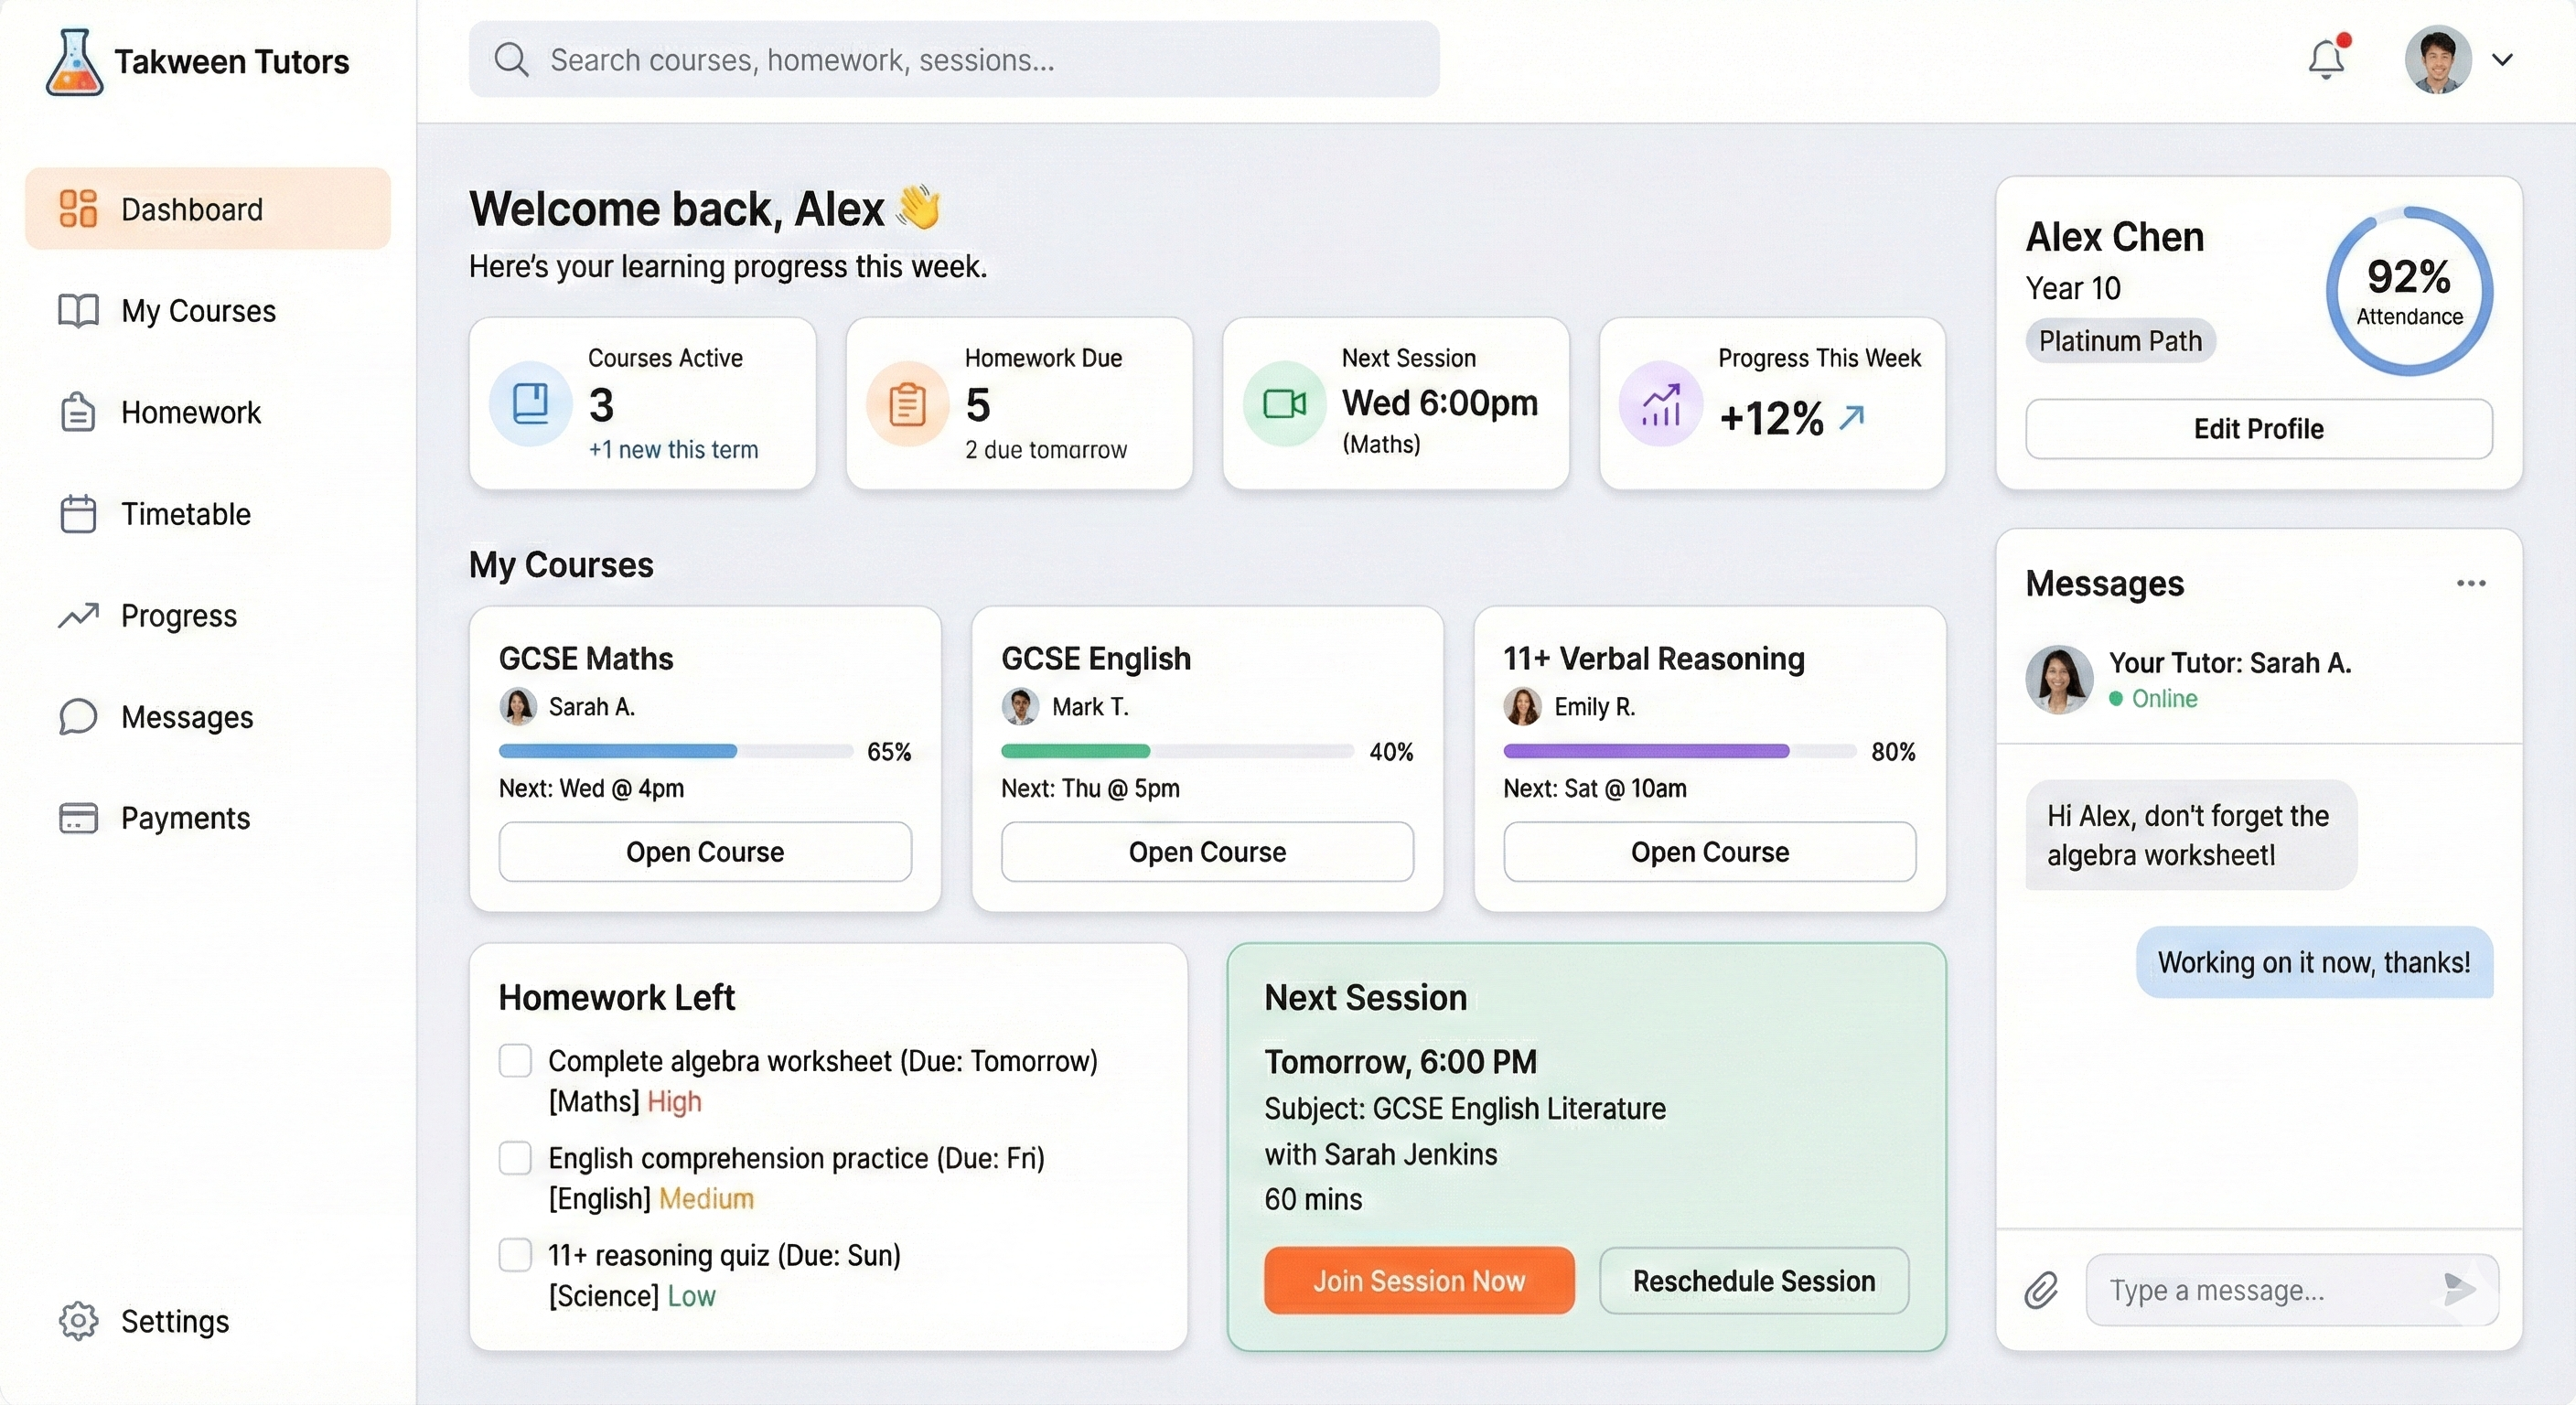Open the GCSE English course
Image resolution: width=2576 pixels, height=1405 pixels.
1207,852
